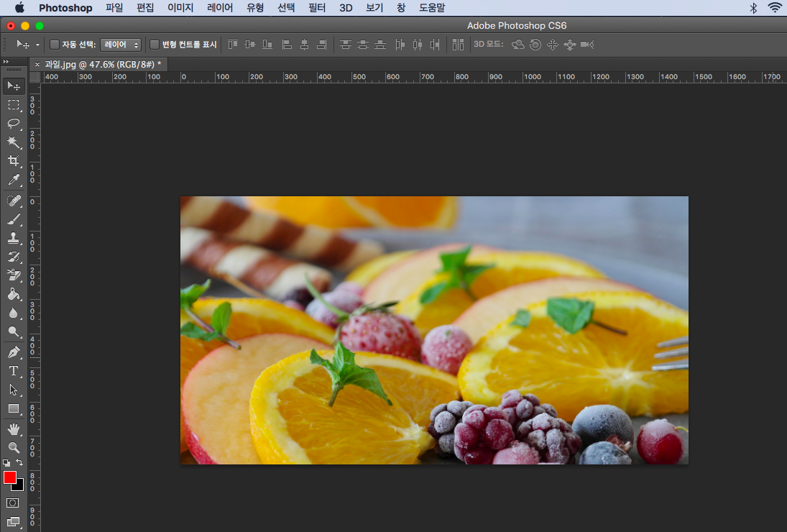Enable the 자동 선택 checkbox
The image size is (787, 532).
pyautogui.click(x=55, y=45)
